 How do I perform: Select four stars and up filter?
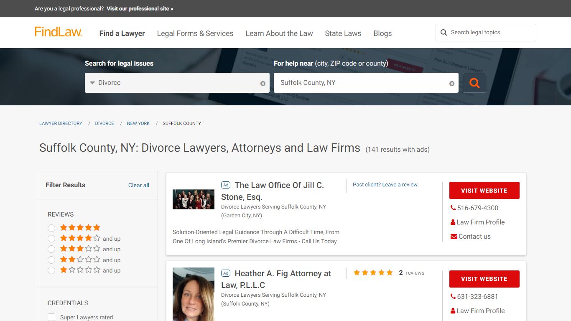(51, 239)
